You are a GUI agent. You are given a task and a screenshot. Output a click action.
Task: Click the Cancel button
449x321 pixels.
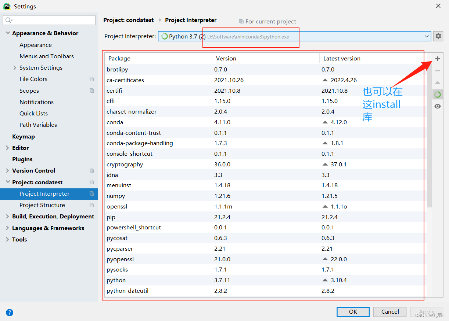pos(390,311)
